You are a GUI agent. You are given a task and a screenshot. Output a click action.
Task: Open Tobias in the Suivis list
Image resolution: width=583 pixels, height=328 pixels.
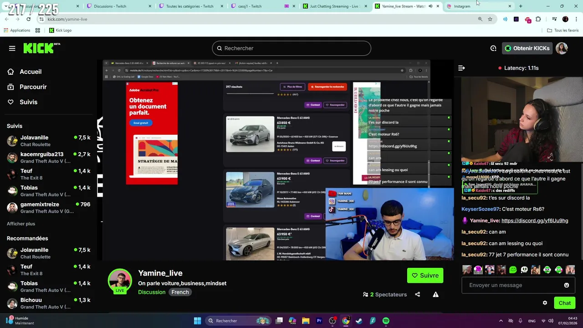pos(49,191)
